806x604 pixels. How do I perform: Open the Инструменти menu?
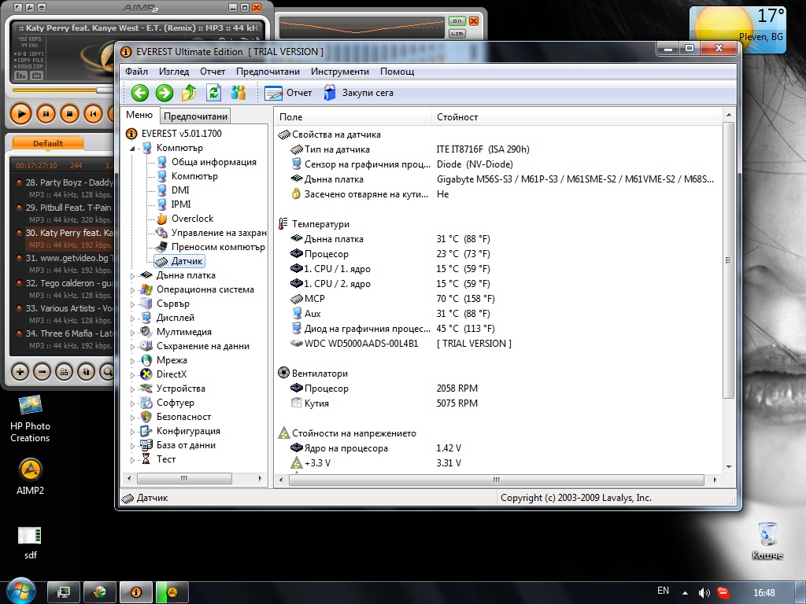[340, 72]
